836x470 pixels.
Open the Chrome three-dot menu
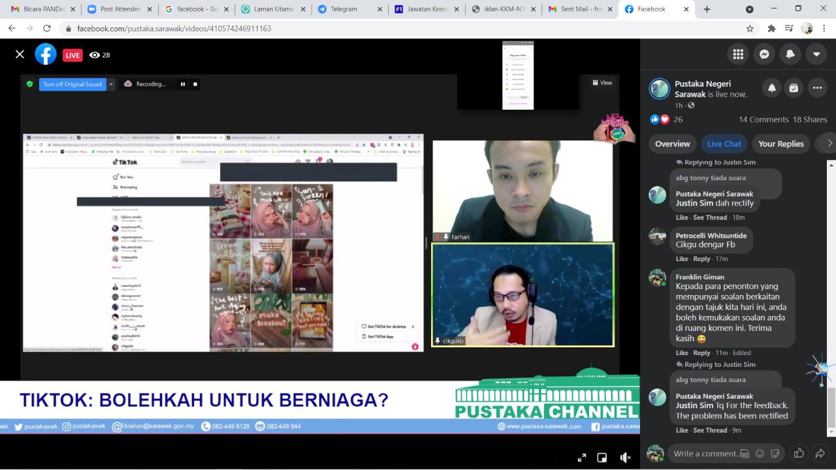[825, 29]
